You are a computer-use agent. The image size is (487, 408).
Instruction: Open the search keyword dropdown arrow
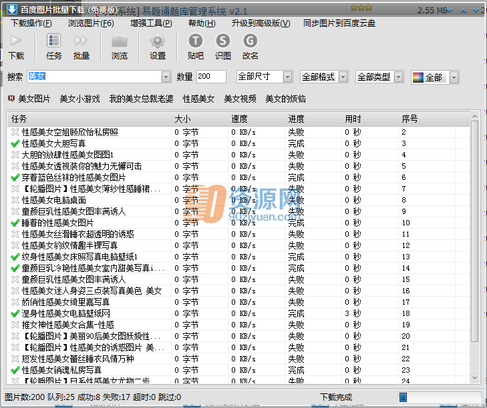point(166,77)
